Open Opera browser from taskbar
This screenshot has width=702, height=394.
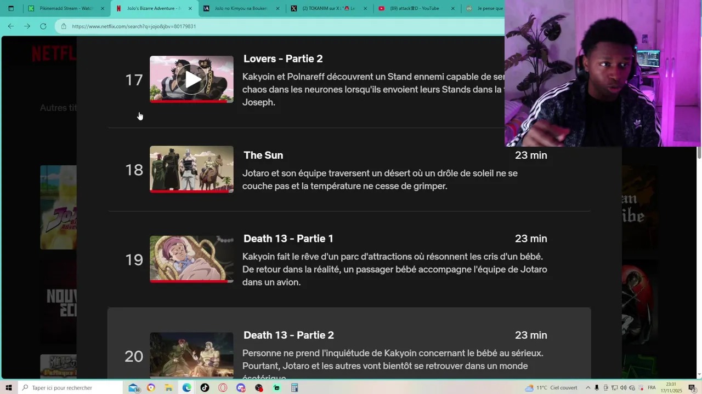pos(223,387)
